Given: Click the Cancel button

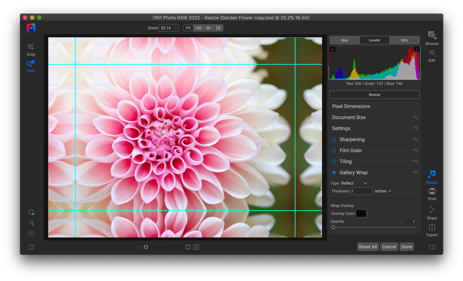Looking at the screenshot, I should point(389,246).
